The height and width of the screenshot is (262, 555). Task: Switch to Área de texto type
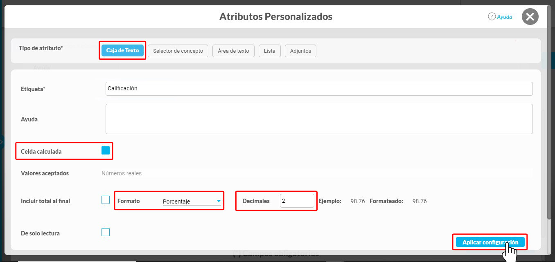tap(233, 51)
